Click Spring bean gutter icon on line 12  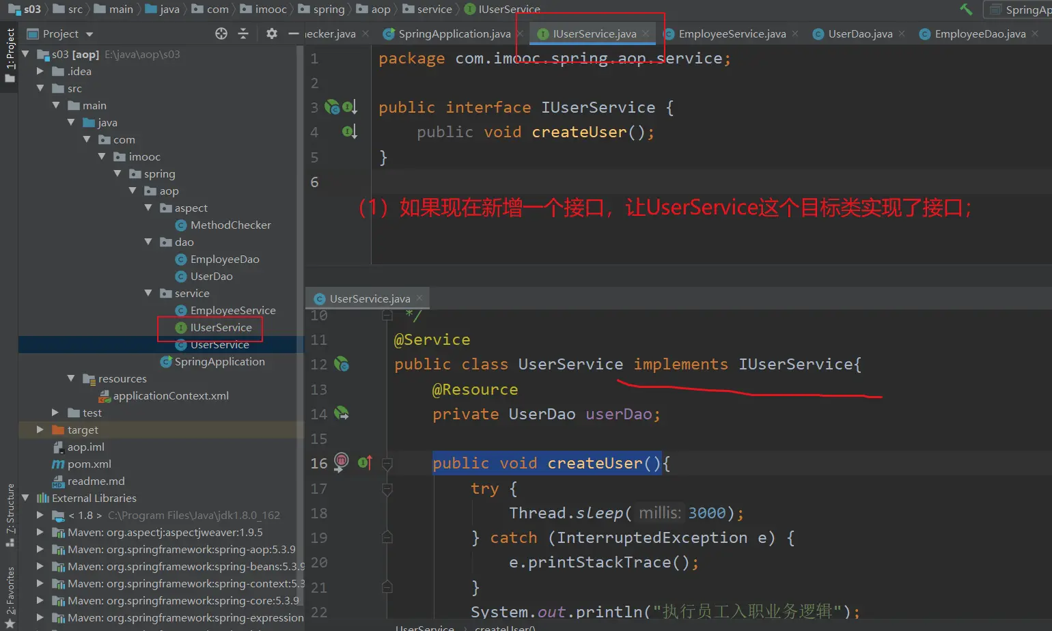click(x=342, y=365)
